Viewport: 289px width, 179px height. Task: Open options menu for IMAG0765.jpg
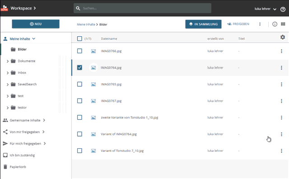281,85
